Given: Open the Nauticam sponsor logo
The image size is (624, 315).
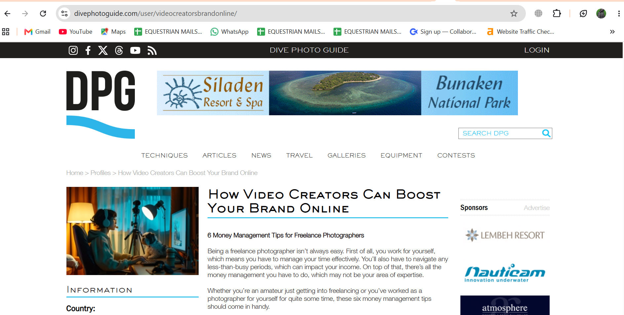Looking at the screenshot, I should [505, 273].
